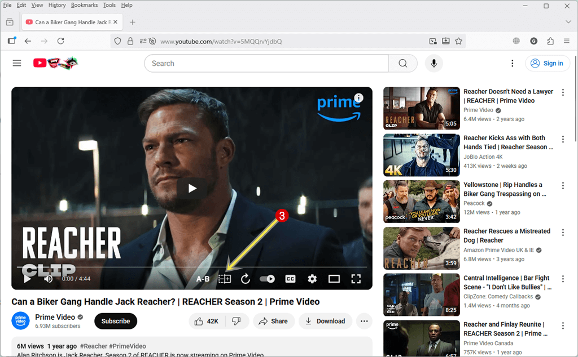The image size is (578, 357).
Task: Go back to previous page
Action: 28,41
